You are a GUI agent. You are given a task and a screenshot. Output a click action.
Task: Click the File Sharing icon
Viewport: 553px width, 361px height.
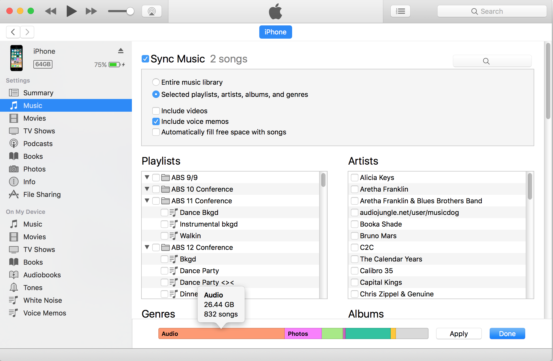(x=14, y=194)
